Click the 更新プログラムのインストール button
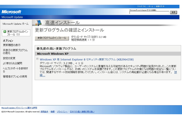 click(x=52, y=38)
